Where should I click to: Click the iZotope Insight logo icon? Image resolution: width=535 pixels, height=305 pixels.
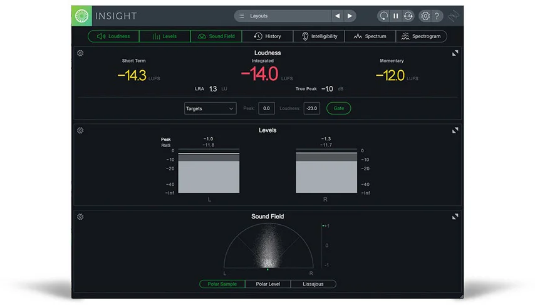coord(81,16)
